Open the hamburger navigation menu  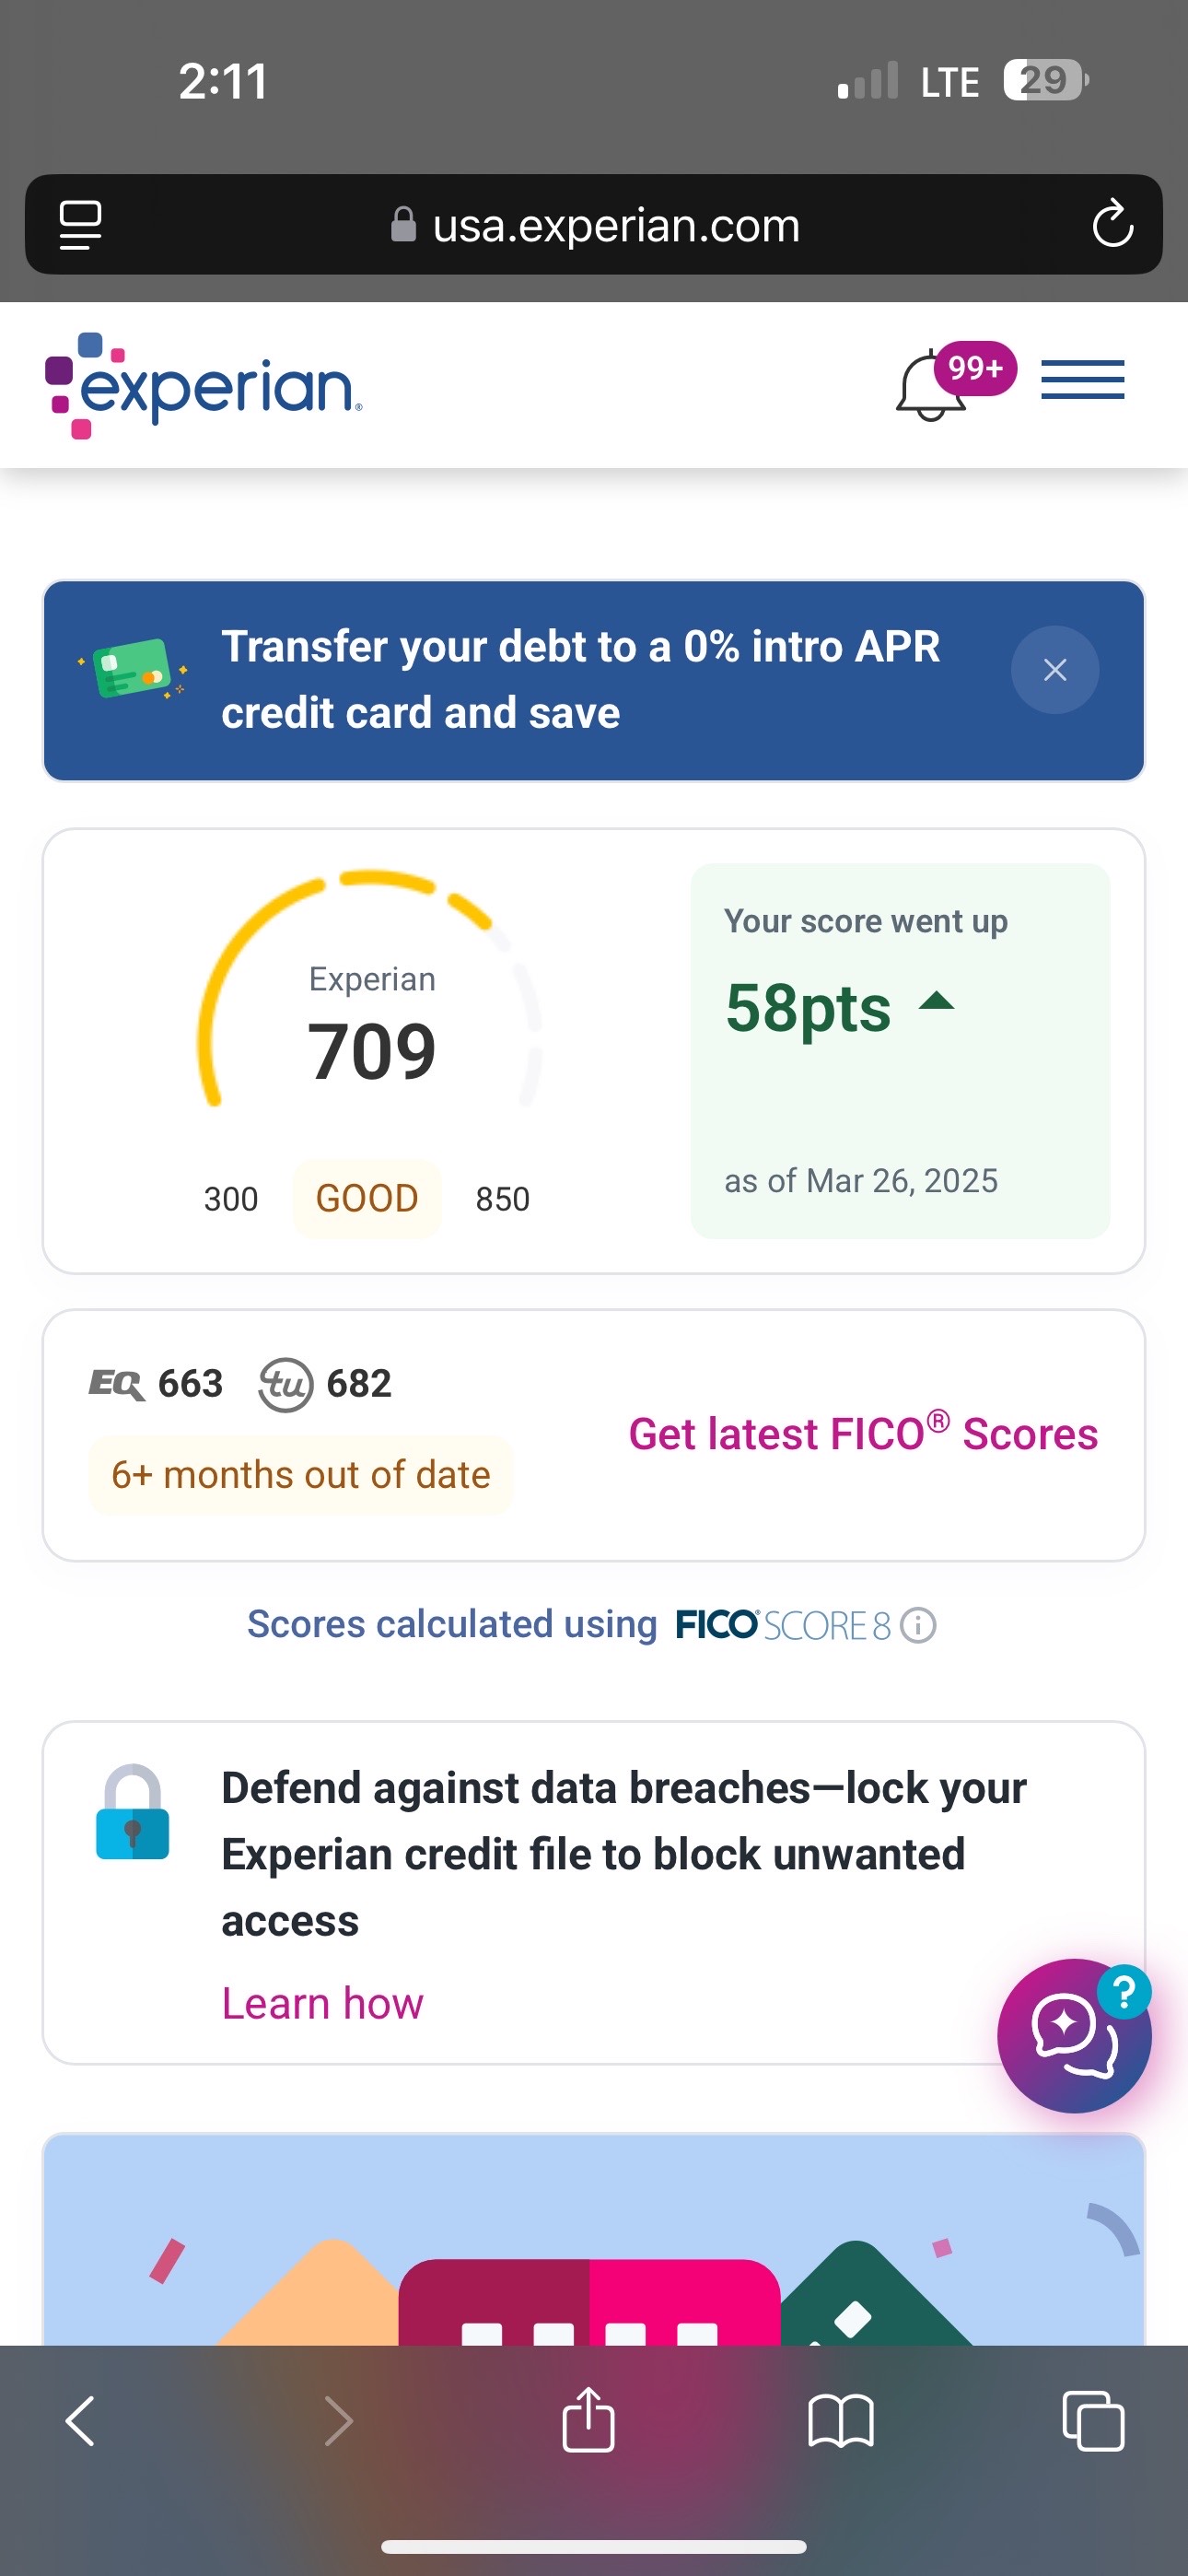pyautogui.click(x=1082, y=380)
